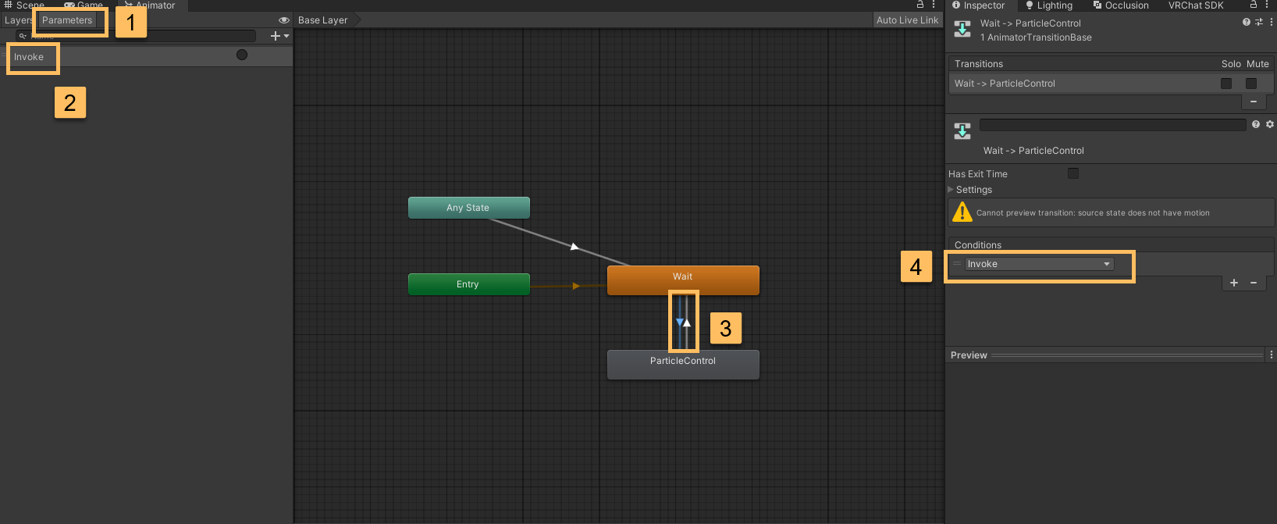The width and height of the screenshot is (1277, 524).
Task: Remove condition with the minus icon
Action: (x=1254, y=283)
